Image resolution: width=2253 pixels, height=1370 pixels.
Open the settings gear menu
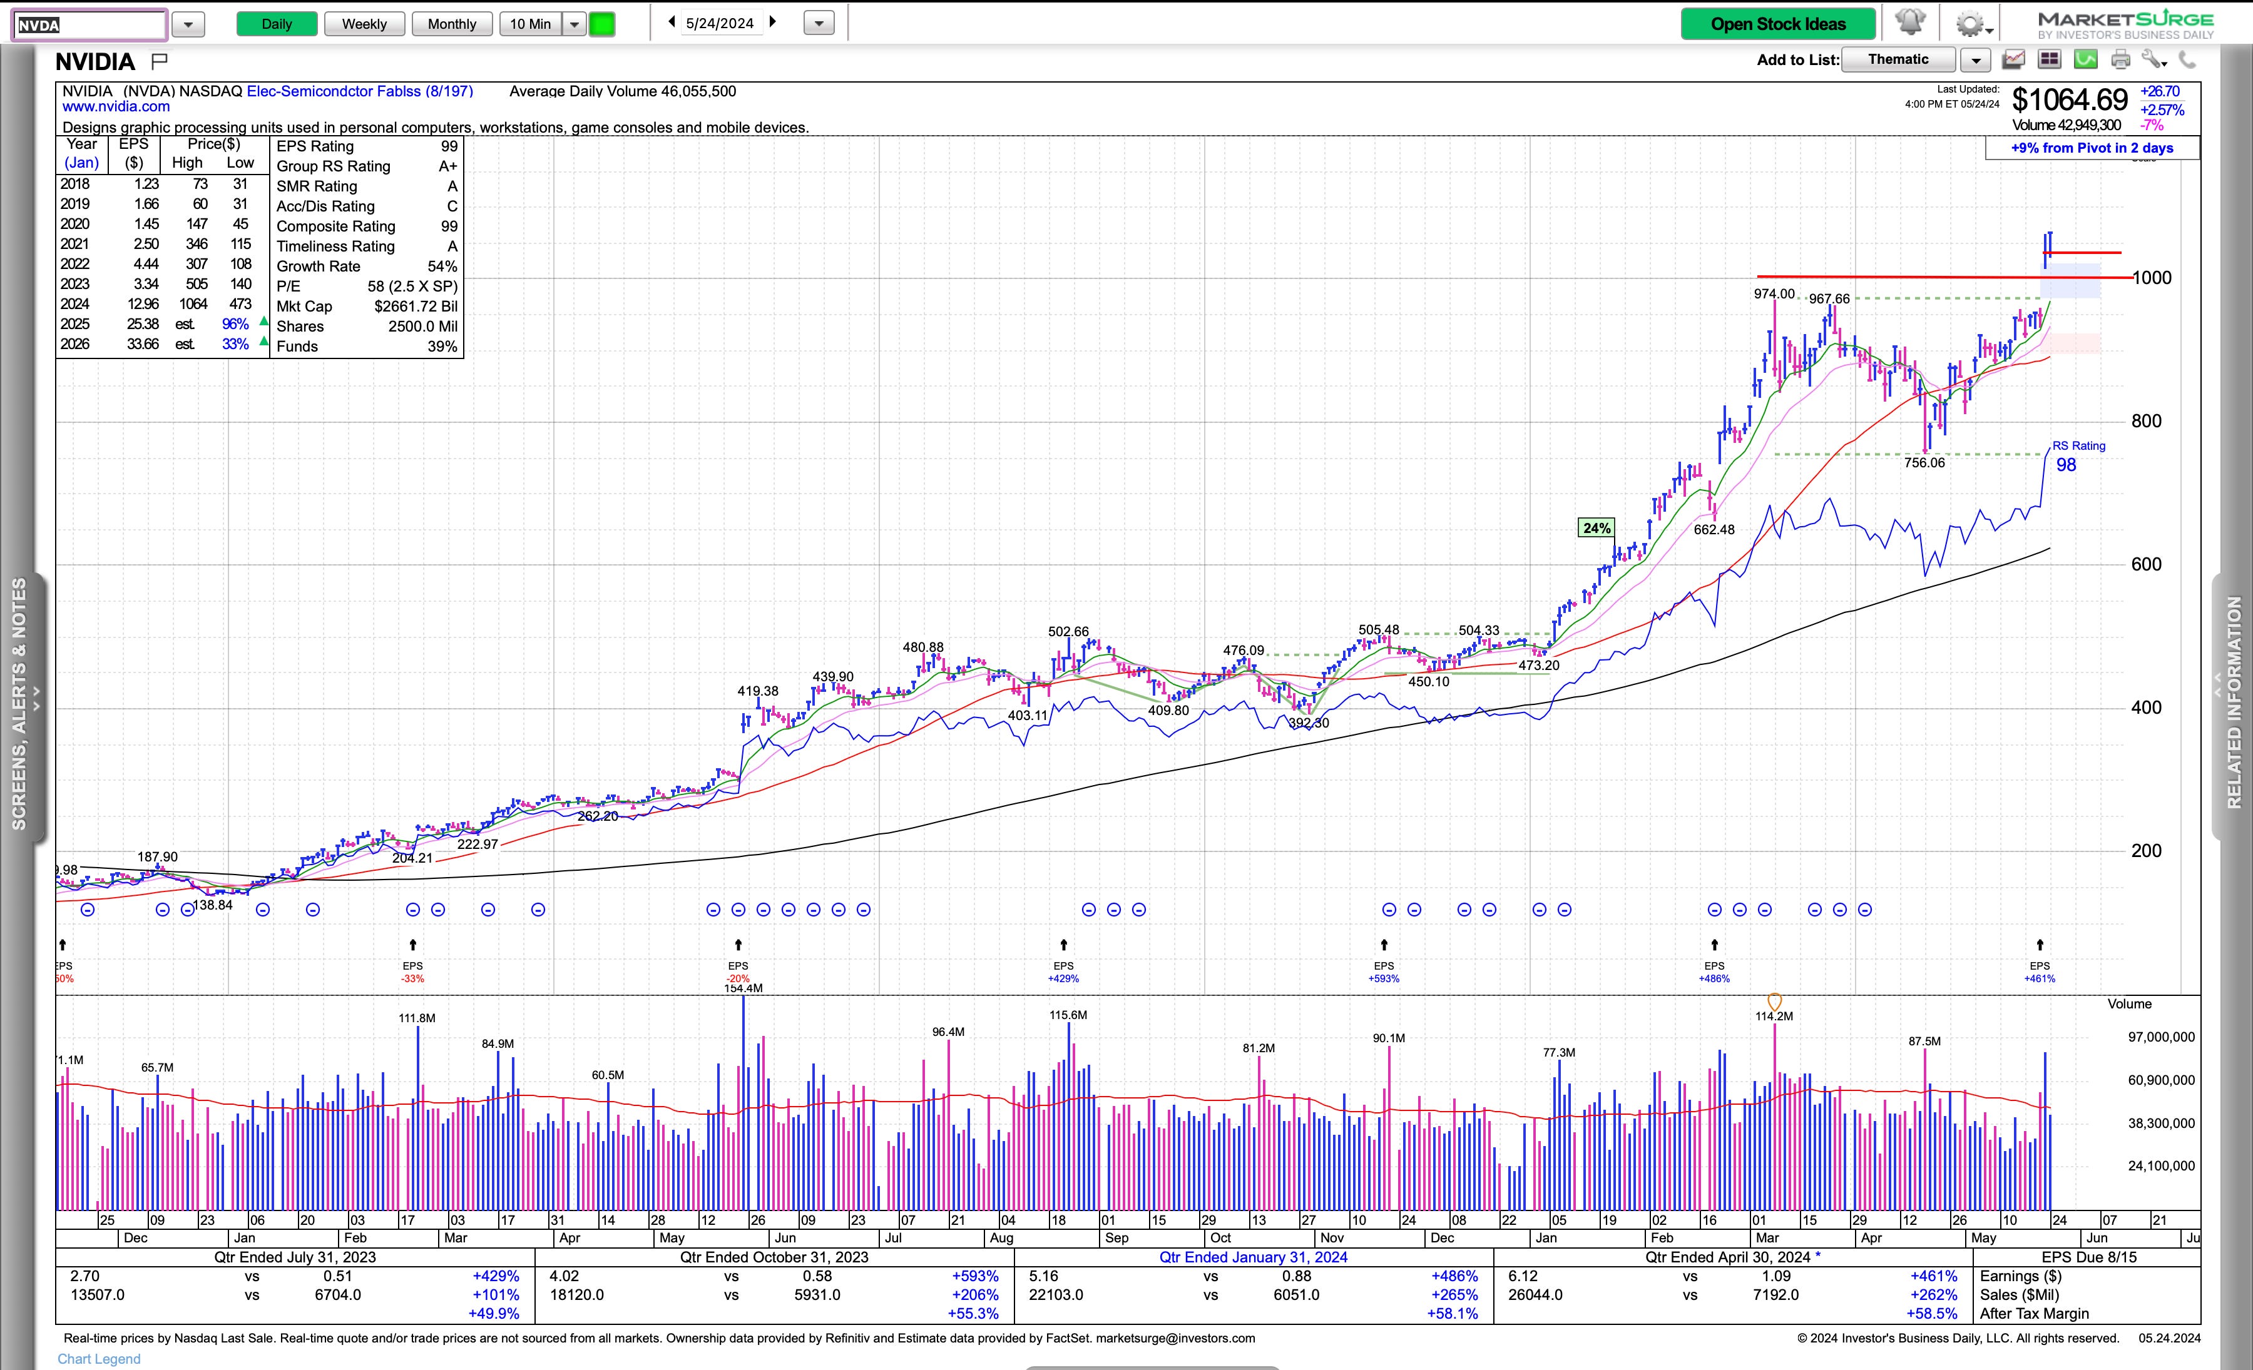(x=1971, y=24)
